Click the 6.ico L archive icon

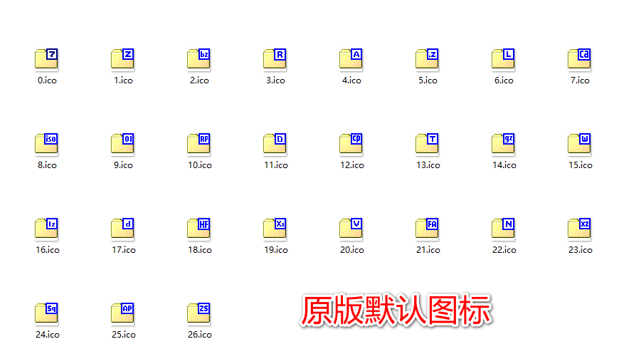[x=504, y=60]
